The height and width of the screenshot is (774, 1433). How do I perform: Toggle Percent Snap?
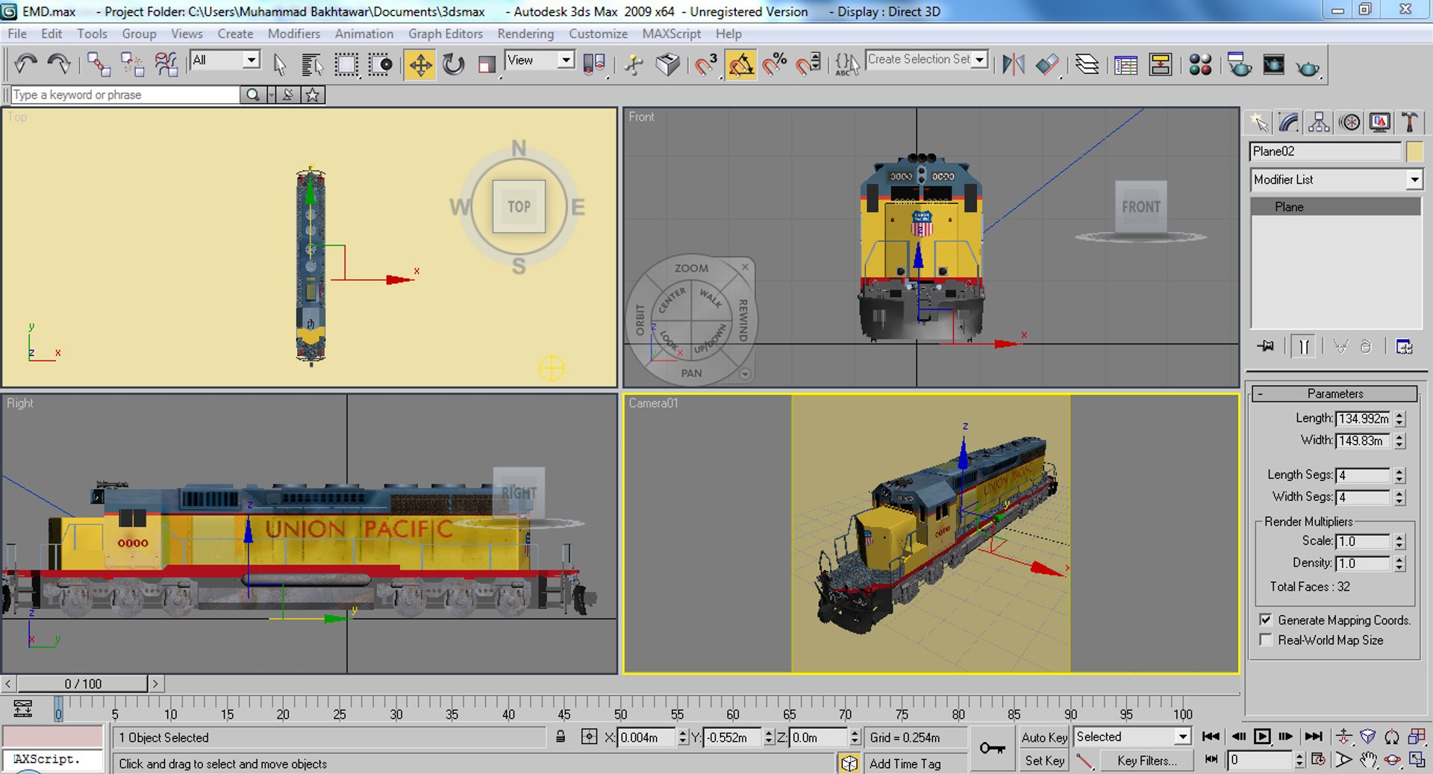(775, 65)
